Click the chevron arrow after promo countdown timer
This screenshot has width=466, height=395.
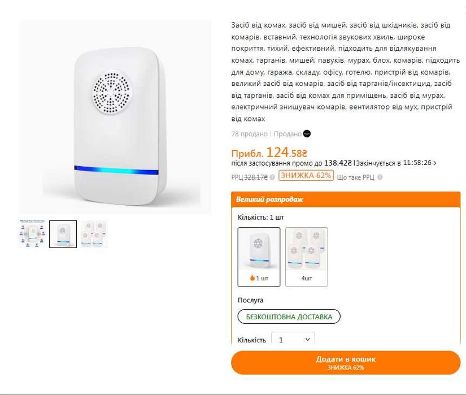[x=434, y=163]
